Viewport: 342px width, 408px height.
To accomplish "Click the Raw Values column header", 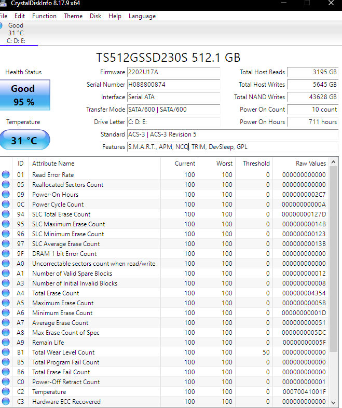I will (x=300, y=164).
